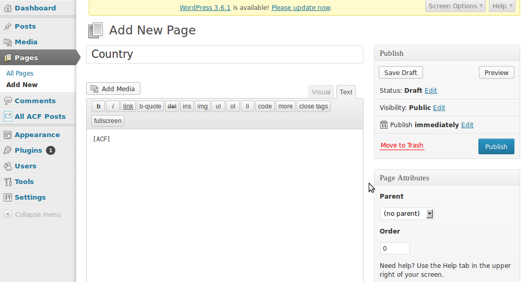Click the blue Publish button
Screen dimensions: 528x282
pos(496,146)
